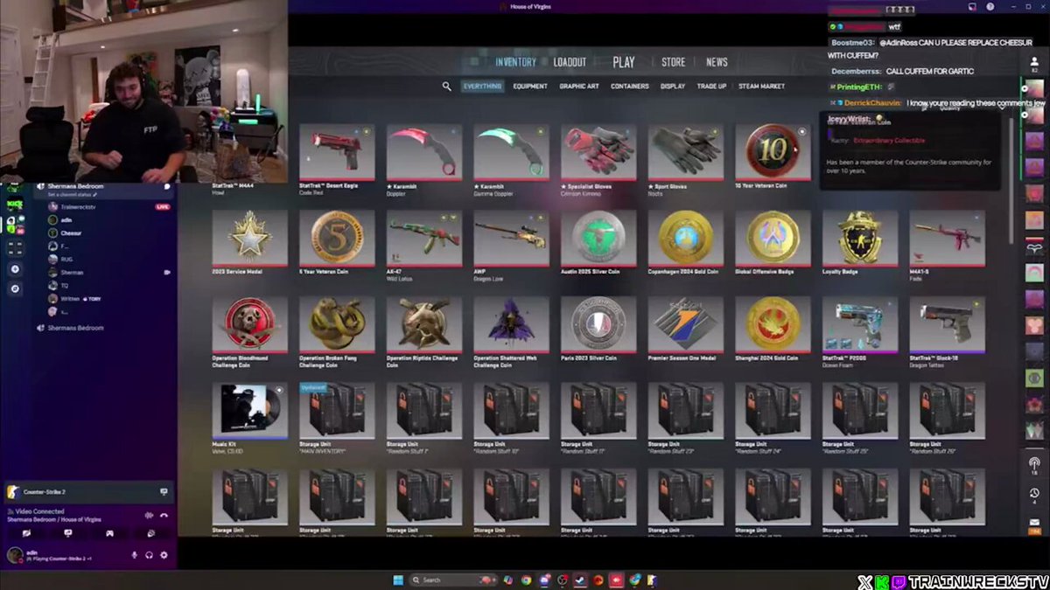This screenshot has width=1050, height=590.
Task: Open the News tab
Action: (x=717, y=62)
